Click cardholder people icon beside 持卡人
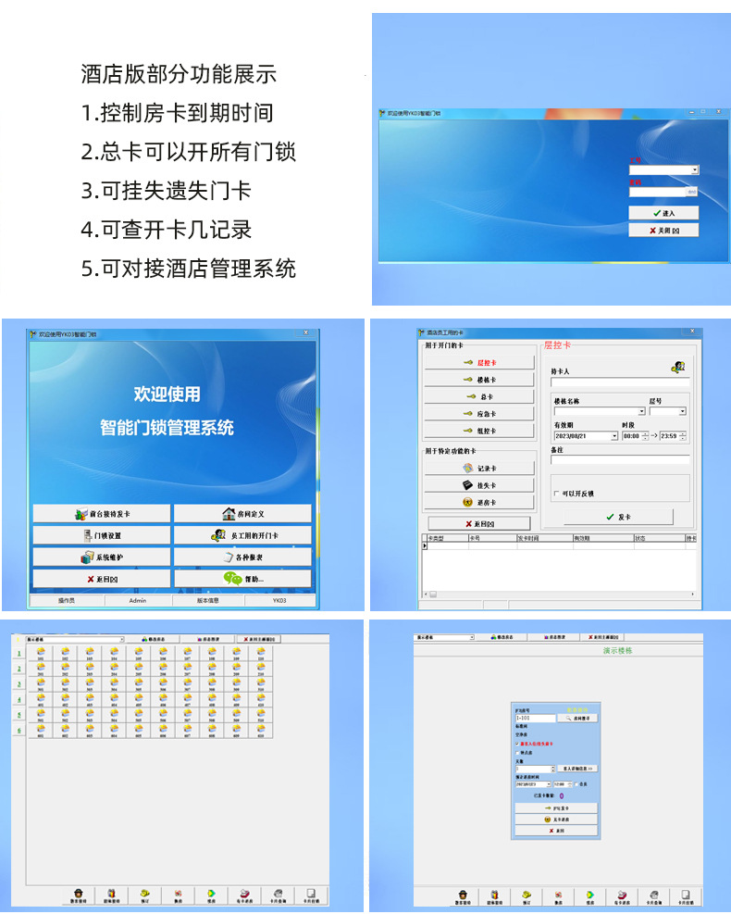Image resolution: width=731 pixels, height=914 pixels. coord(677,368)
